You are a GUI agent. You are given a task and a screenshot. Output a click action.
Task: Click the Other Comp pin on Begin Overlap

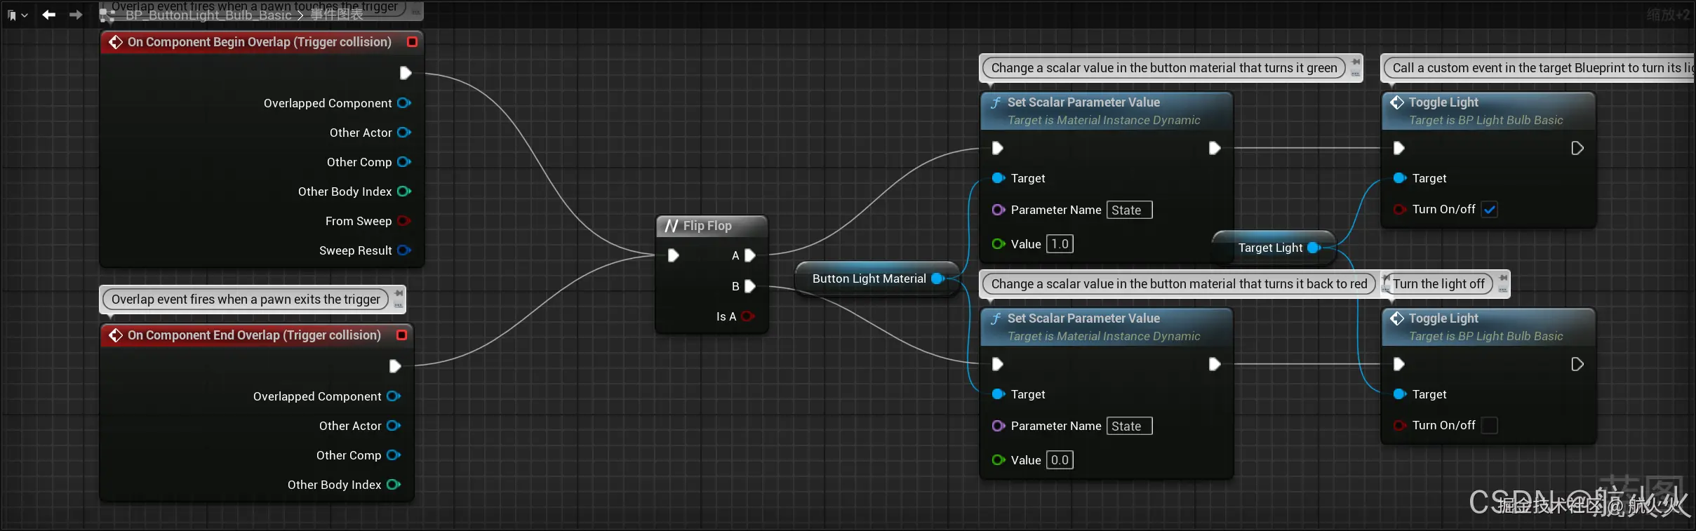pyautogui.click(x=404, y=162)
